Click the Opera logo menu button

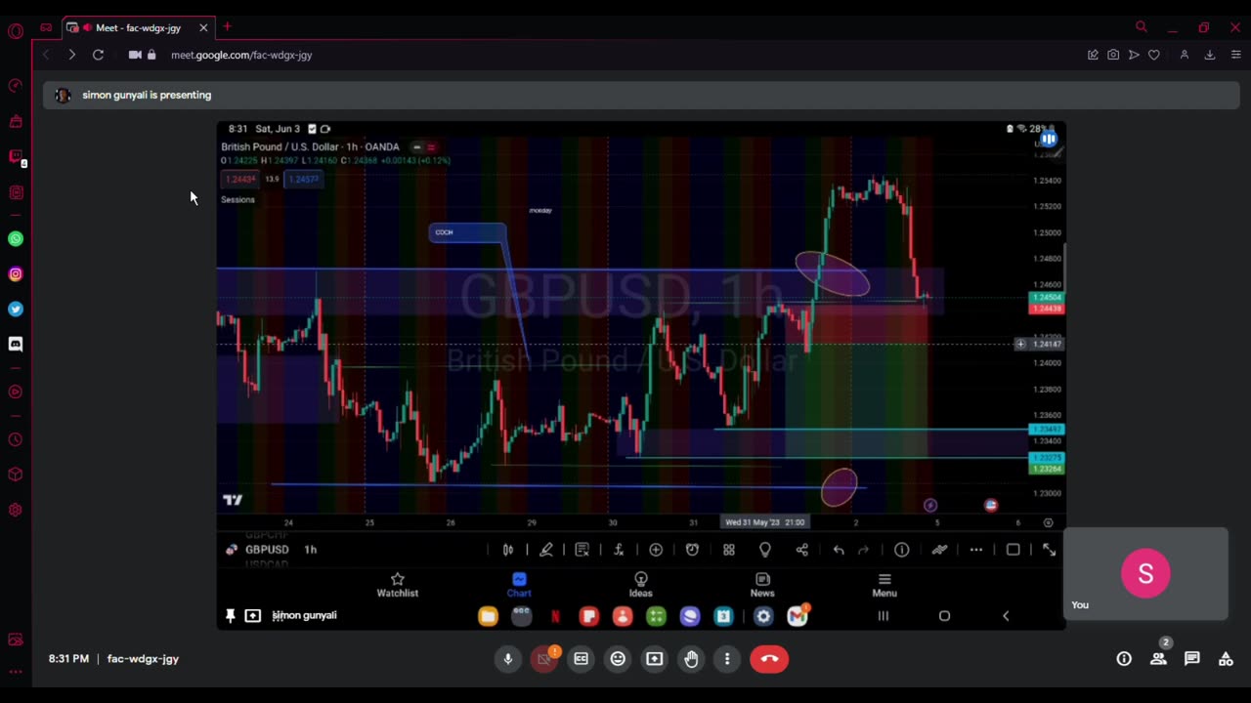pos(16,31)
